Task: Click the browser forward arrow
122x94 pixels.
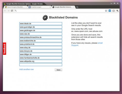Action: pyautogui.click(x=8, y=11)
